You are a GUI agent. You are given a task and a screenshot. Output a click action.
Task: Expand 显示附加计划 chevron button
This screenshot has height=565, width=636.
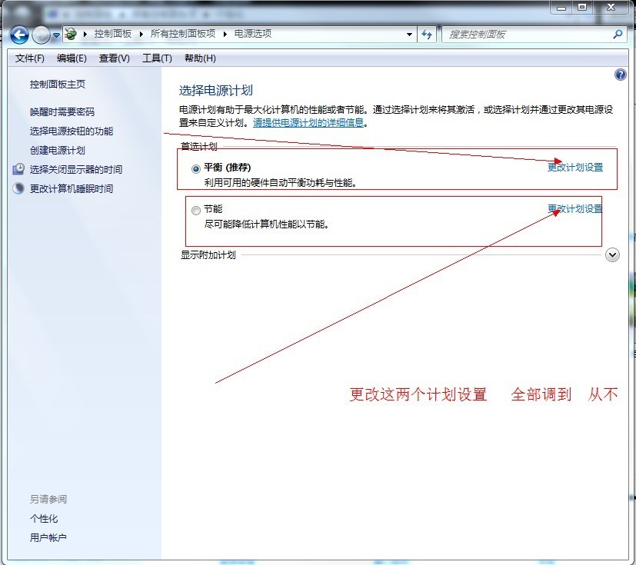coord(612,255)
